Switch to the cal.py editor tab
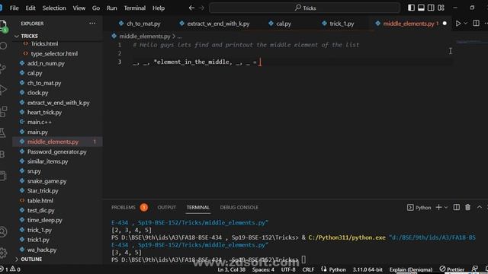Viewport: 488px width, 274px height. point(280,24)
